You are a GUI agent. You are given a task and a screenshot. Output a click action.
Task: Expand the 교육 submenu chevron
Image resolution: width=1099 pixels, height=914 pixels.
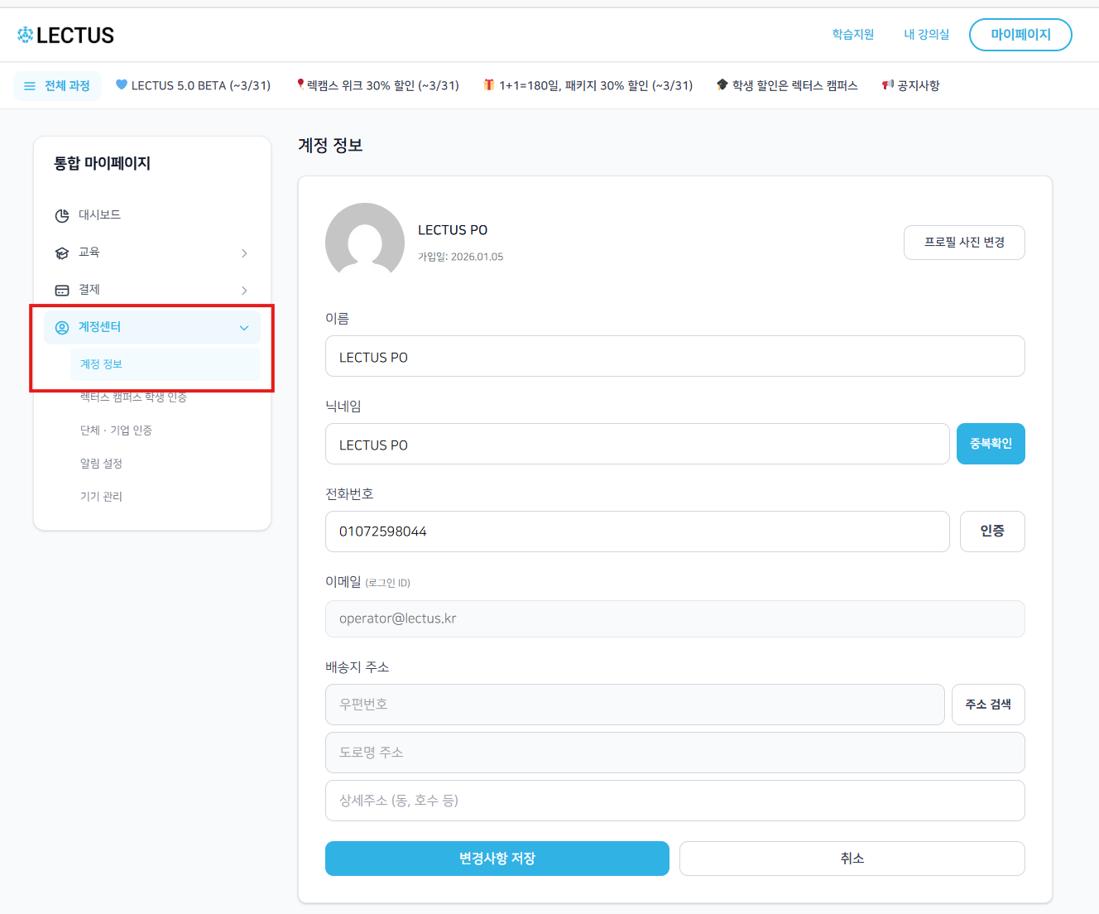point(244,253)
